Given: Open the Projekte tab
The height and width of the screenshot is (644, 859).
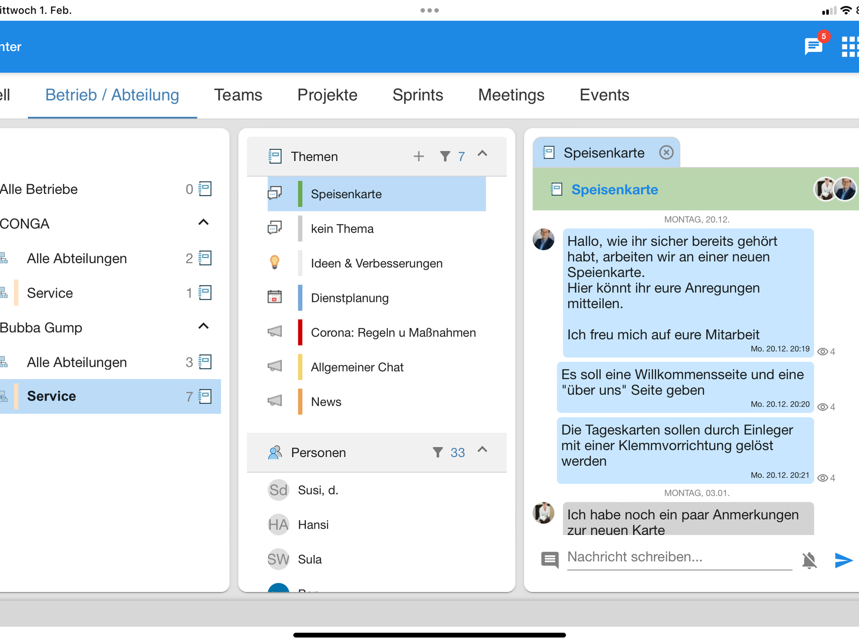Looking at the screenshot, I should [x=327, y=95].
